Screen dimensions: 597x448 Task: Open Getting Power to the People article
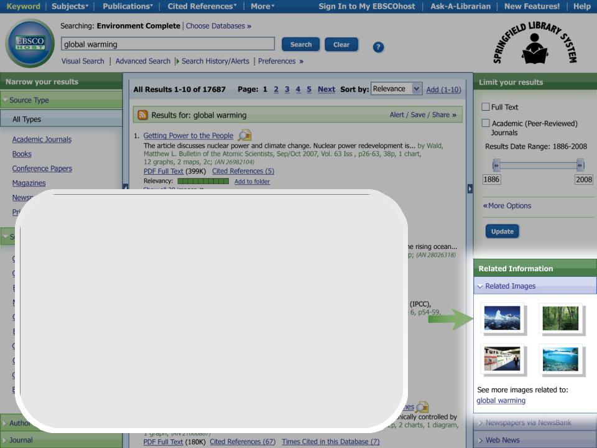tap(188, 135)
